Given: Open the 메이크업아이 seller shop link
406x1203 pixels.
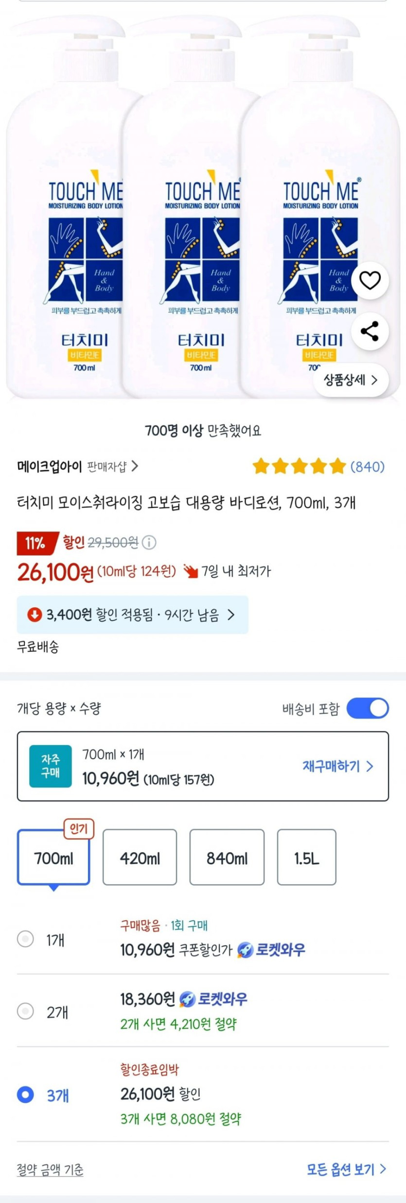Looking at the screenshot, I should [77, 466].
